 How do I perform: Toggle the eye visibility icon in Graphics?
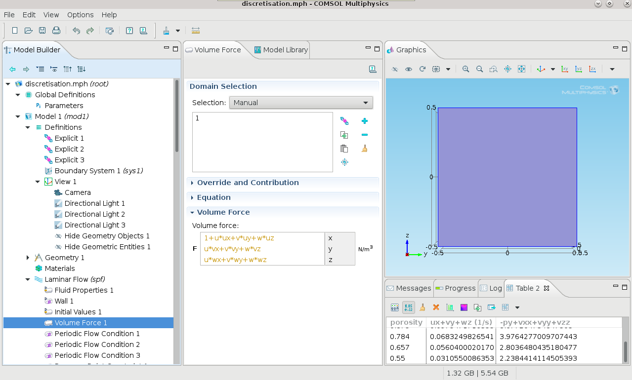[x=409, y=69]
